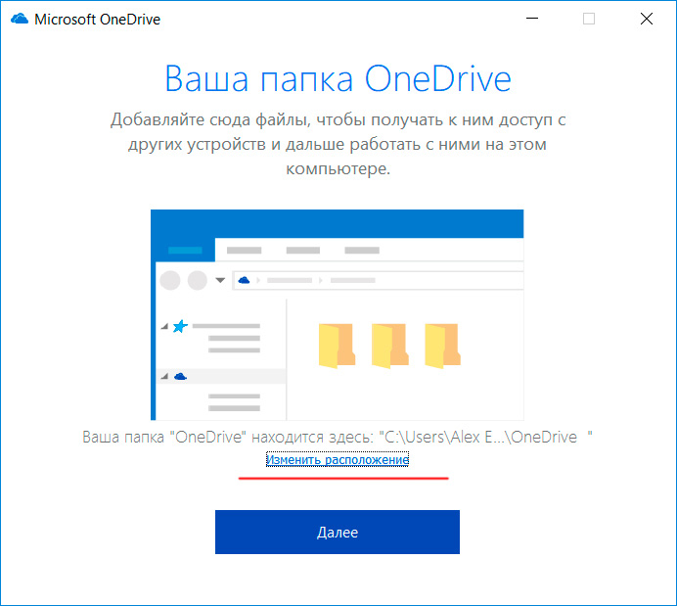Screen dimensions: 677x606
Task: Select the second ribbon tab placeholder in illustration
Action: (x=244, y=251)
